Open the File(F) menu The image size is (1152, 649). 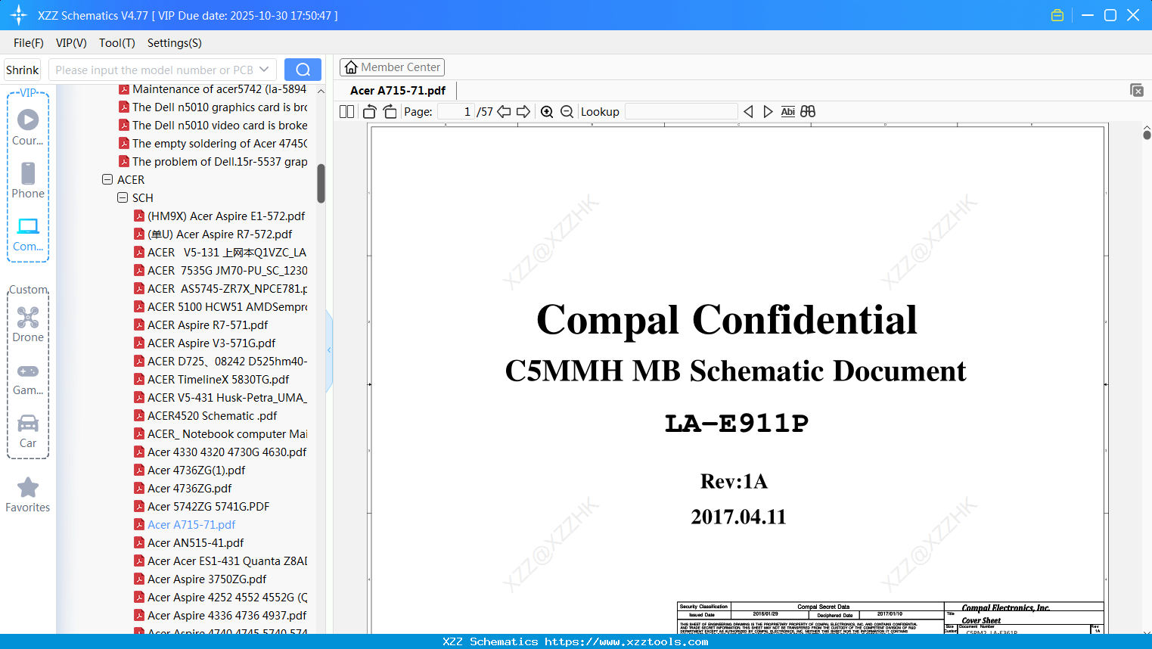29,43
